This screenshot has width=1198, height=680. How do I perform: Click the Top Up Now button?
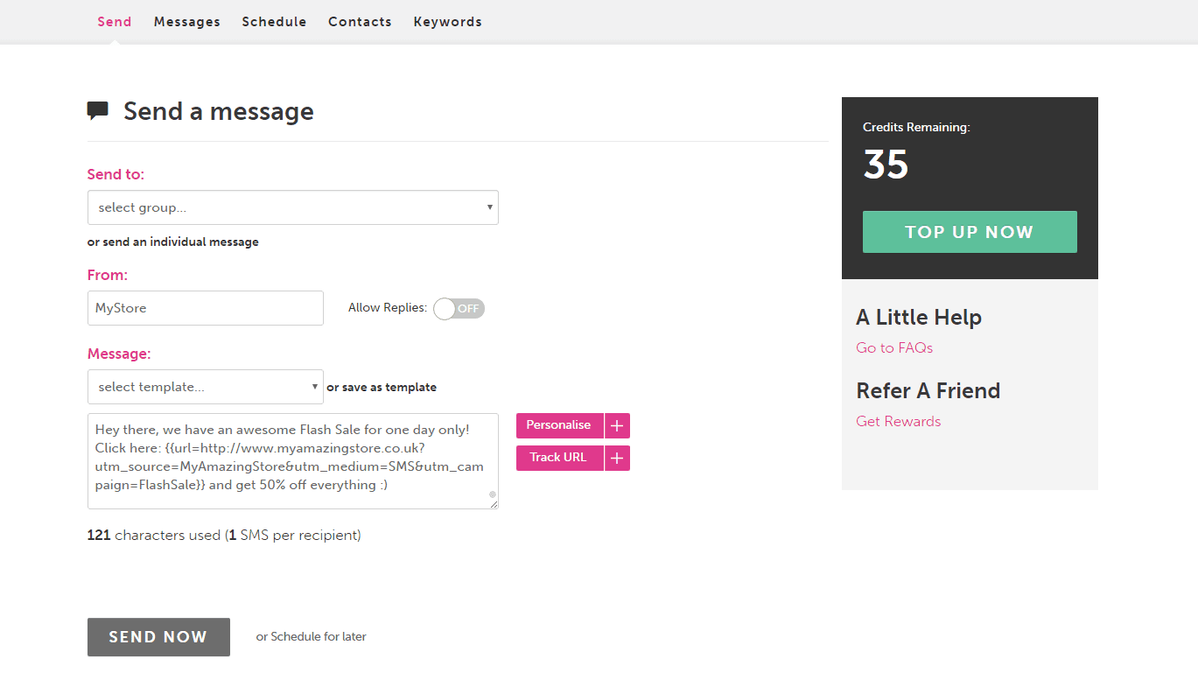(969, 232)
